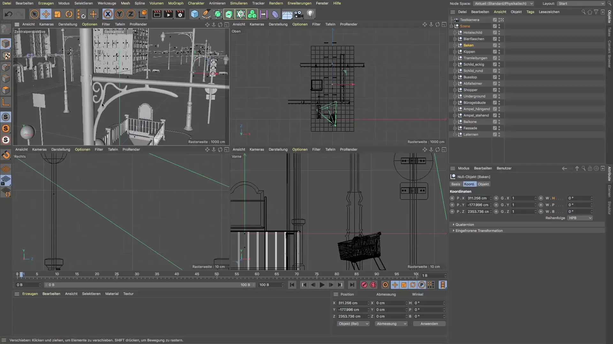Screen dimensions: 613x344
Task: Click the Make Editable icon in left toolbar
Action: 6,29
